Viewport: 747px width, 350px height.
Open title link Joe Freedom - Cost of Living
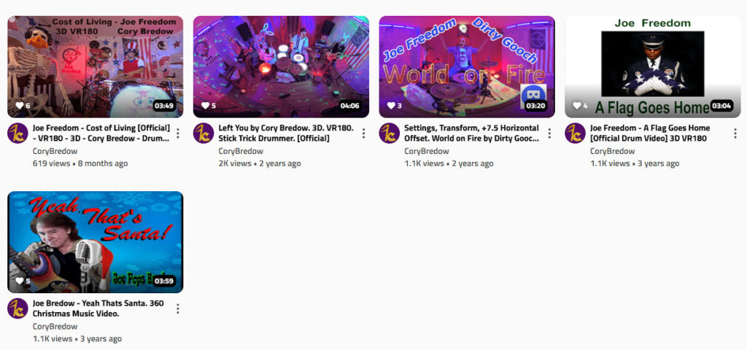[x=101, y=133]
